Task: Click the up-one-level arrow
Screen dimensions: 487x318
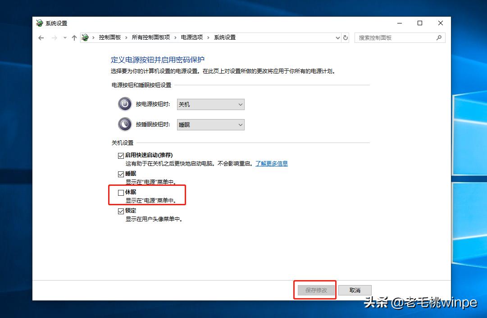Action: pos(74,38)
